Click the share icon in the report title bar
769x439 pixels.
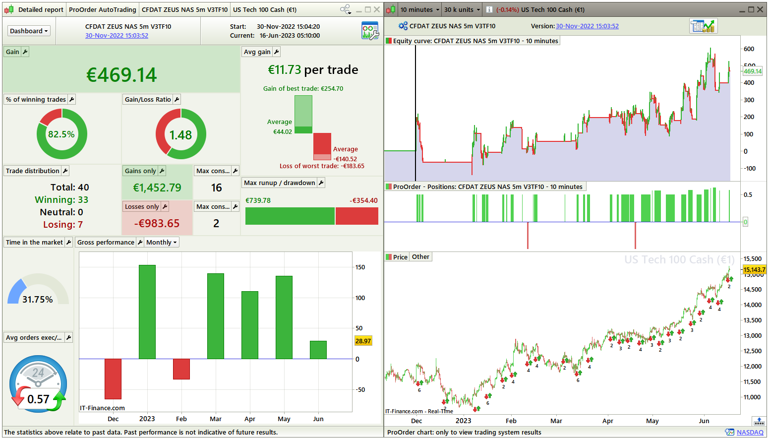pyautogui.click(x=346, y=9)
